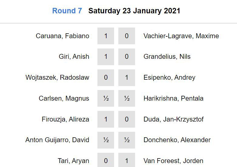Click Giri, Anish player name

coord(74,57)
